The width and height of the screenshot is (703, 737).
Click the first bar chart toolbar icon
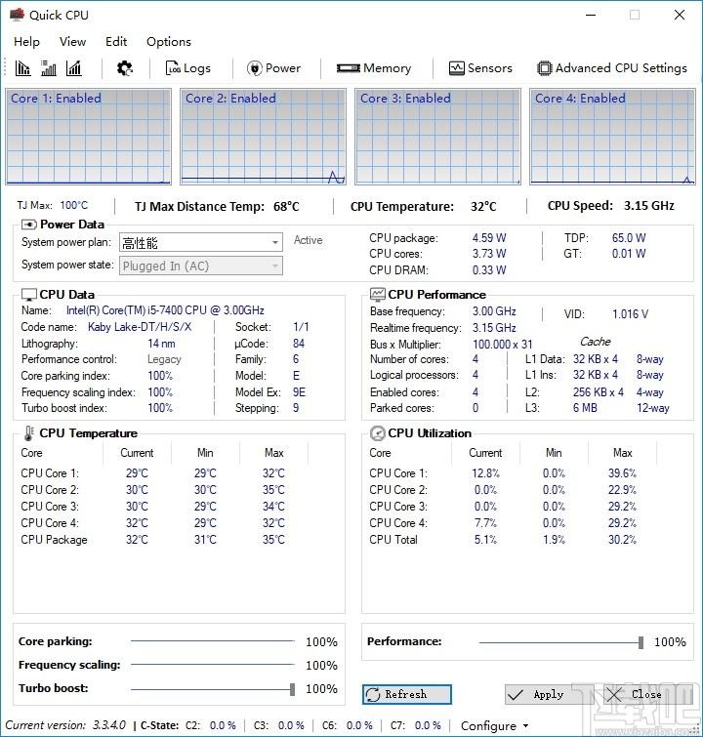(22, 68)
